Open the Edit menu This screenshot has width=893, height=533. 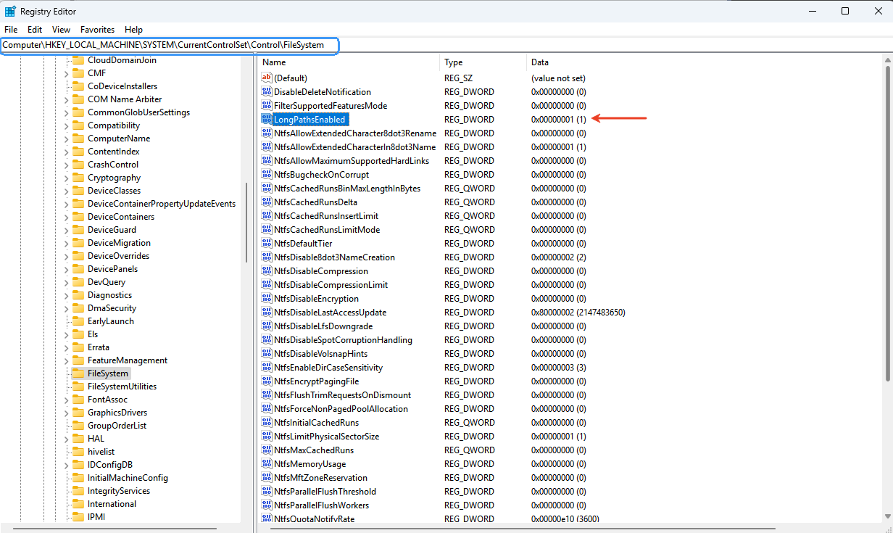[35, 30]
